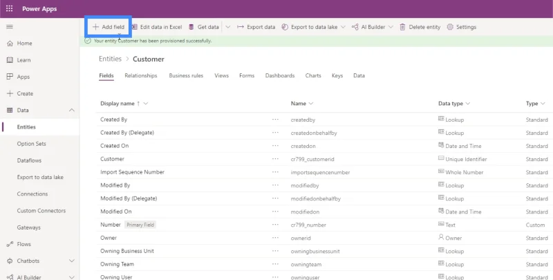Open the Created By (Delegate) field
The height and width of the screenshot is (280, 553).
(x=127, y=133)
